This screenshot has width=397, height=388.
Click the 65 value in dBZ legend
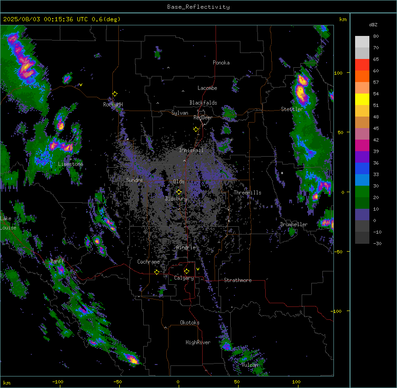coord(376,59)
